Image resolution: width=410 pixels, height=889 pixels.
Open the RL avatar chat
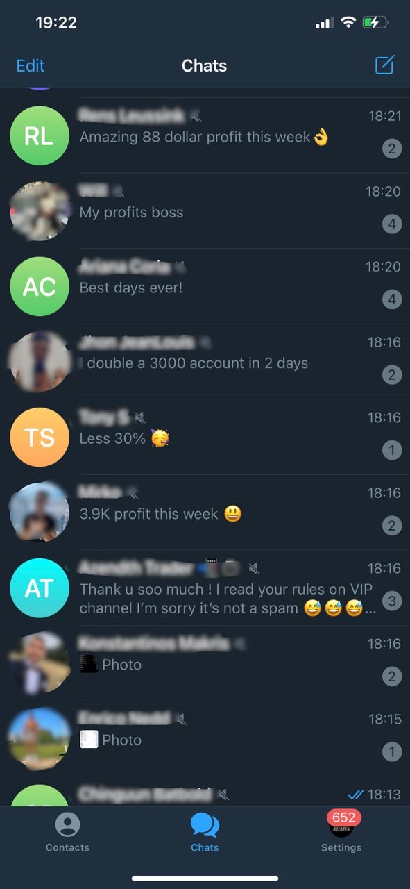pos(40,135)
